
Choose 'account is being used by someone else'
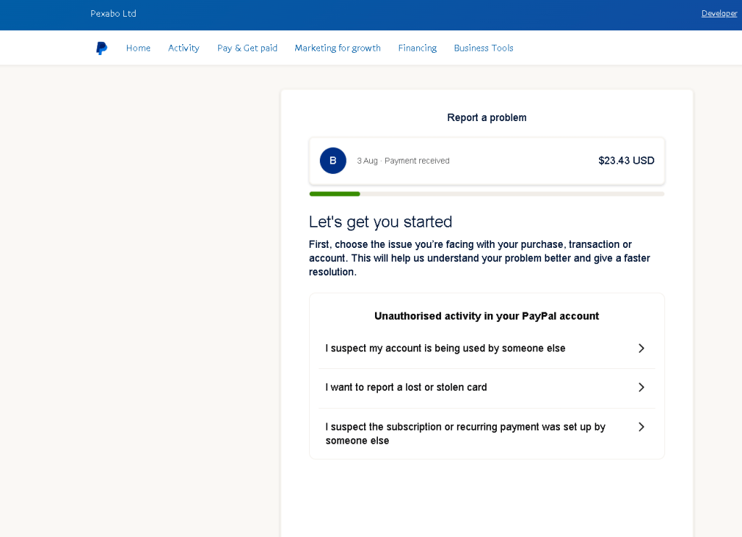click(487, 349)
